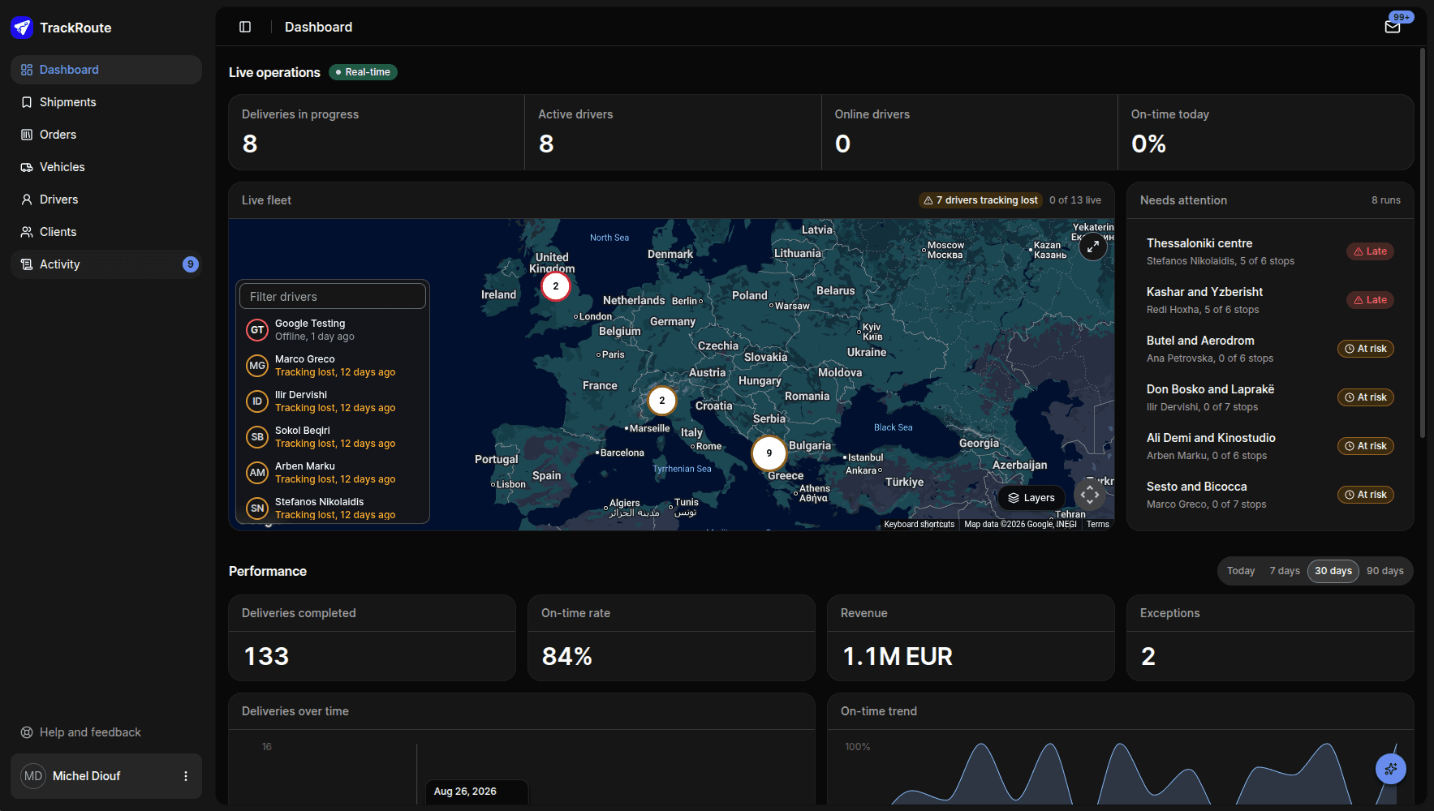Click the Activity badge showing 9
The image size is (1434, 811).
[x=191, y=264]
